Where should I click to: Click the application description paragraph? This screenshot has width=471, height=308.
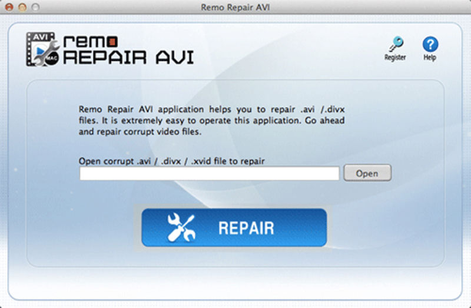[211, 121]
